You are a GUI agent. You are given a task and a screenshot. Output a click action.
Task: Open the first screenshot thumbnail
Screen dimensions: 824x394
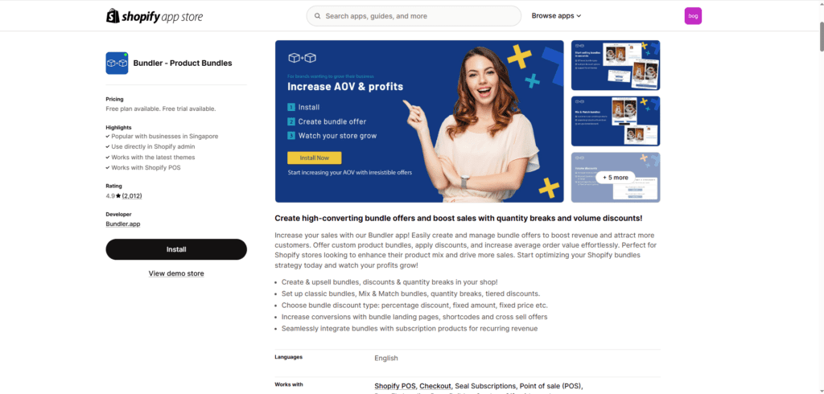click(615, 65)
